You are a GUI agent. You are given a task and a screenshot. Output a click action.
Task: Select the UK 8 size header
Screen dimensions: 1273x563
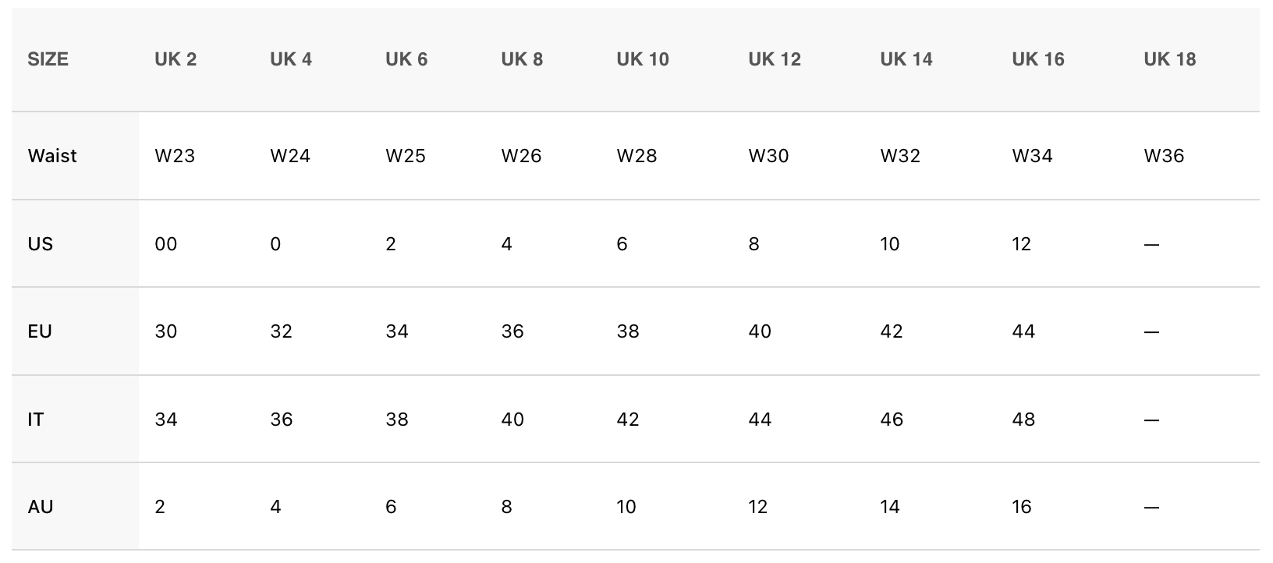pyautogui.click(x=522, y=59)
